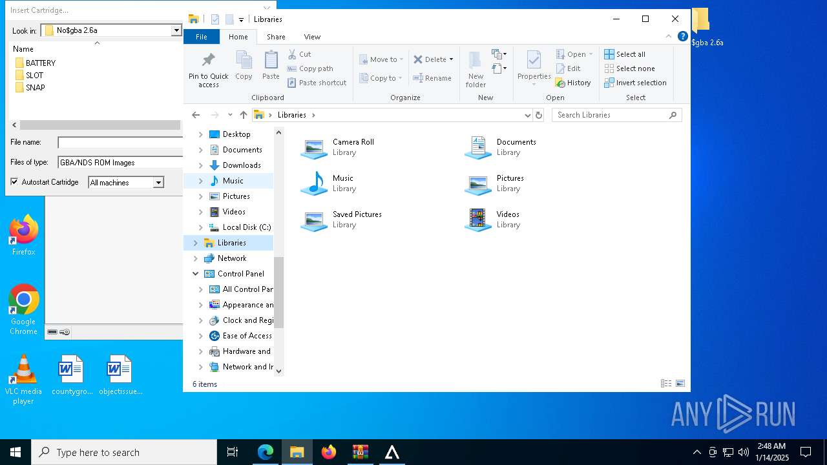827x465 pixels.
Task: Open the SNAP folder in dialog
Action: (30, 88)
